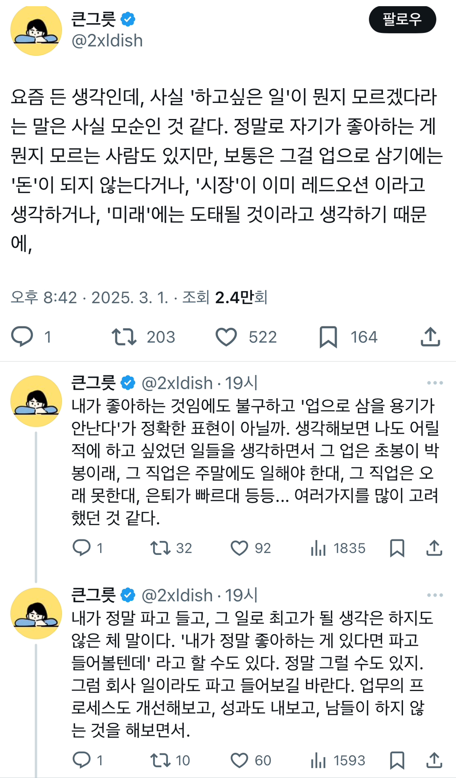This screenshot has height=778, width=456.
Task: Like the reply with 92 likes
Action: pyautogui.click(x=239, y=548)
